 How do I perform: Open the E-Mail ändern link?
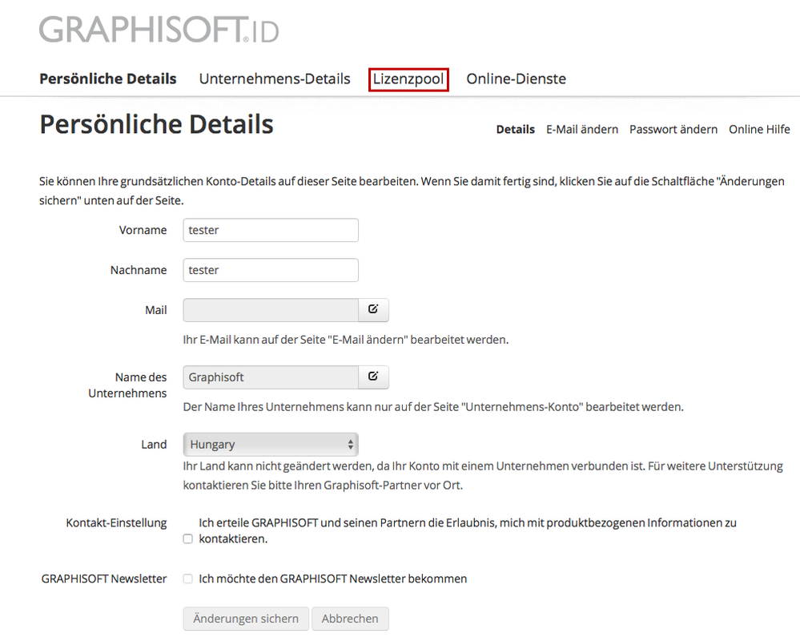click(582, 129)
